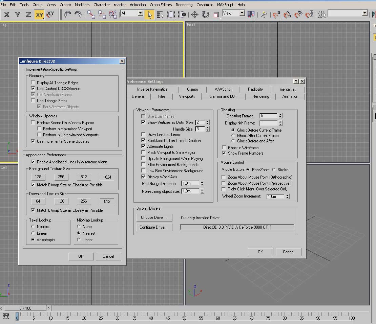376x324 pixels.
Task: Click the 0 / 100 time slider
Action: click(25, 308)
